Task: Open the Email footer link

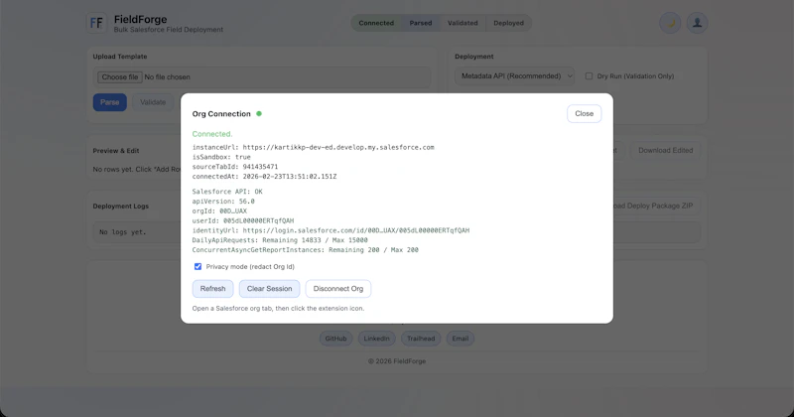Action: (460, 339)
